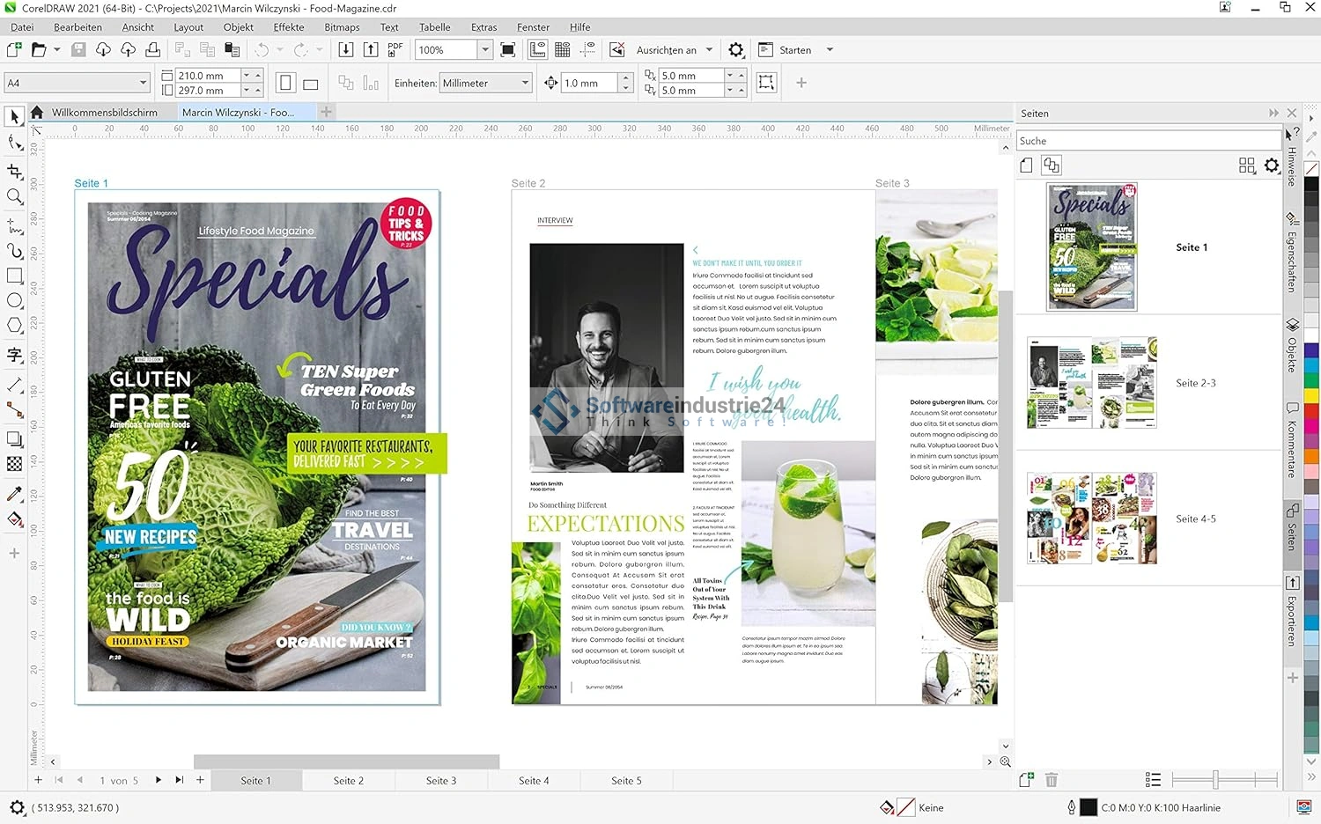Switch page orientation to landscape
Viewport: 1321px width, 824px height.
(311, 84)
